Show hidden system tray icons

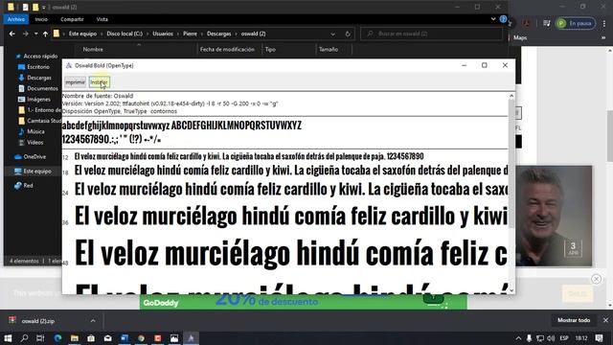518,338
